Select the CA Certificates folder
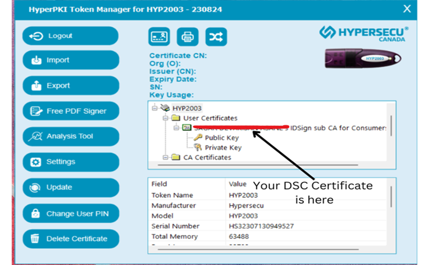 [x=207, y=157]
